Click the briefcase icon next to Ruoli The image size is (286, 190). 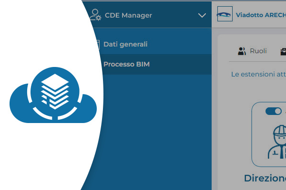[283, 51]
